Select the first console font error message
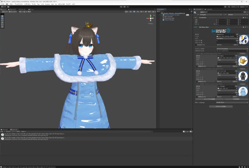The image size is (249, 168). [96, 135]
